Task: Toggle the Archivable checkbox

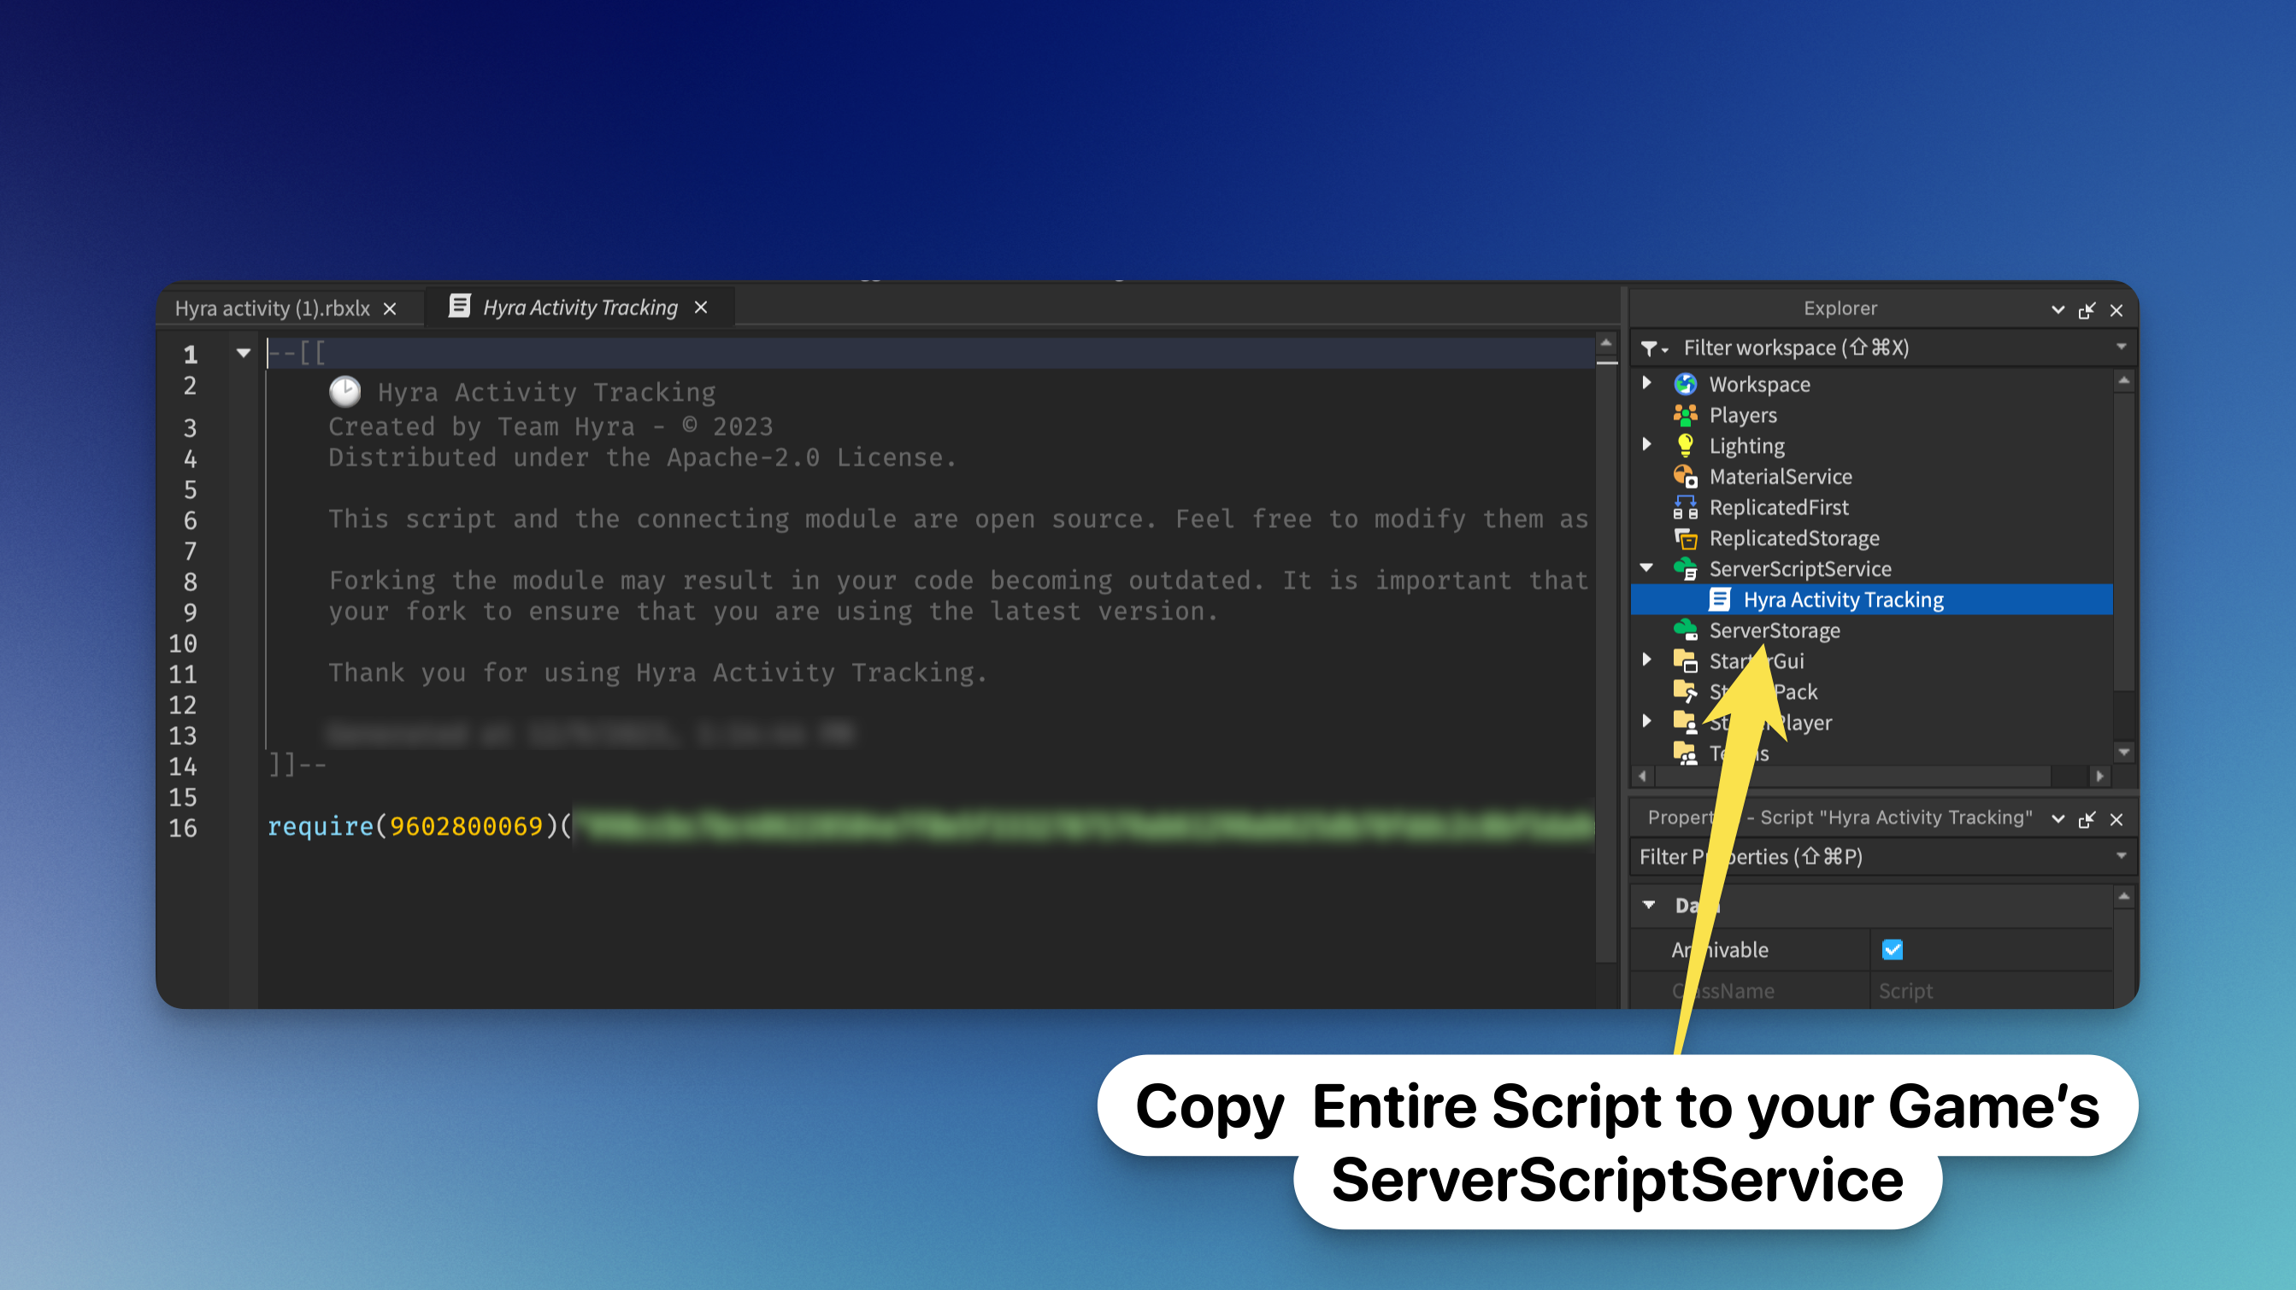Action: pyautogui.click(x=1892, y=950)
